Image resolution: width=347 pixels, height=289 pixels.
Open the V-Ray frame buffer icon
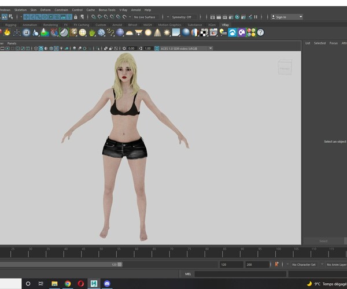click(213, 33)
